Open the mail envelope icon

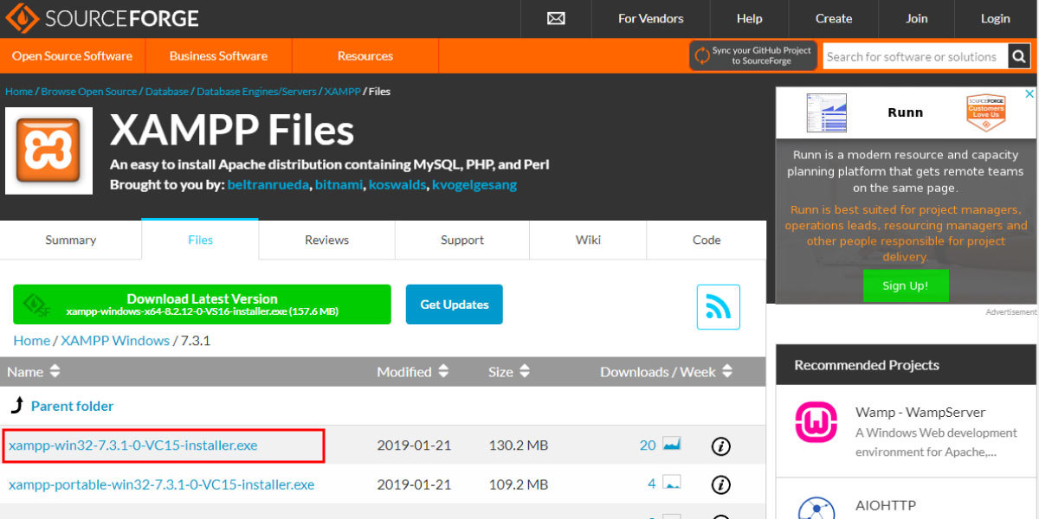point(556,18)
